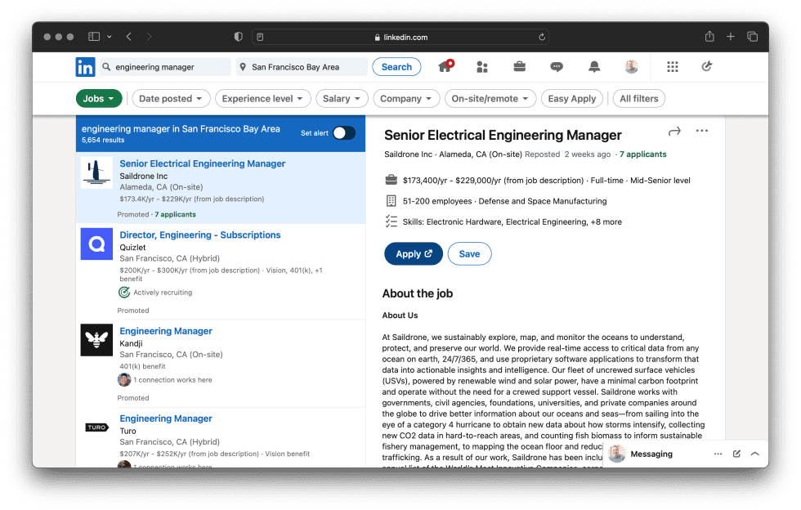This screenshot has width=801, height=510.
Task: Compose new message in Messaging bar
Action: click(736, 454)
